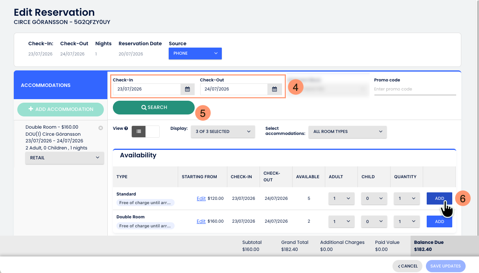Viewport: 479px width, 273px height.
Task: Click the Check-In date input field
Action: [x=147, y=89]
